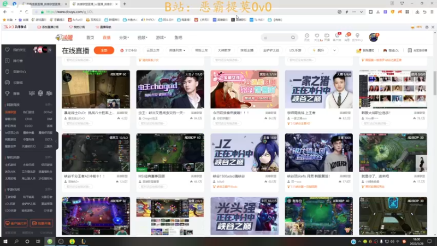Open 排行榜 ranking sidebar item
The width and height of the screenshot is (437, 246).
tap(17, 61)
